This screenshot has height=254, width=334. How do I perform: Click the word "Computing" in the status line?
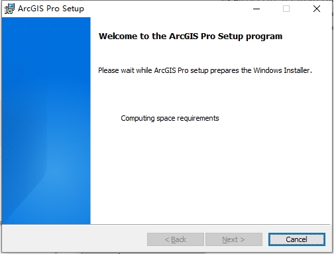138,119
